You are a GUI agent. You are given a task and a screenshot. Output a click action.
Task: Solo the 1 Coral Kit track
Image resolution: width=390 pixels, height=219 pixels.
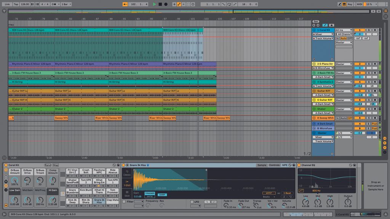pos(369,30)
